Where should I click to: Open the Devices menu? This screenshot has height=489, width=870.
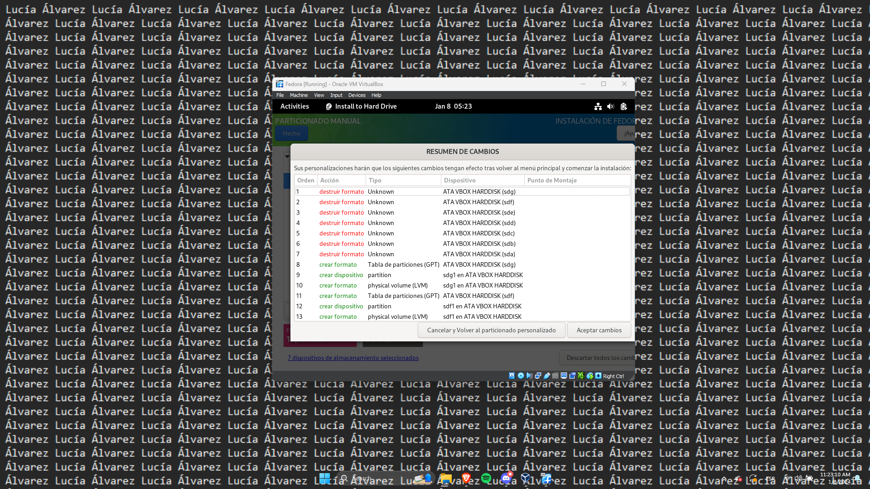point(357,95)
